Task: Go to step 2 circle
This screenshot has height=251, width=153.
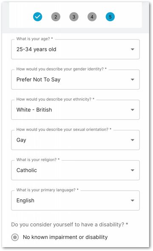Action: pos(56,17)
